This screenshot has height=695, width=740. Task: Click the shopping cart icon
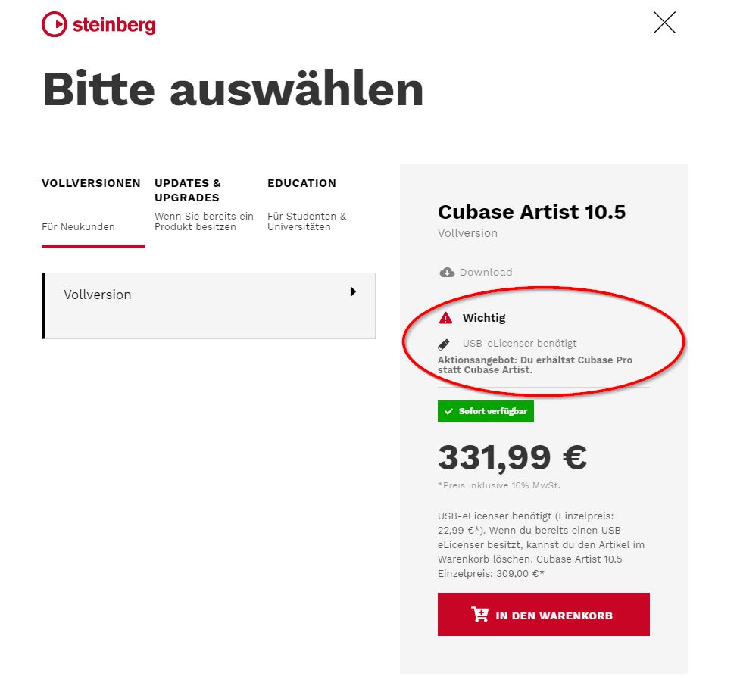(479, 615)
